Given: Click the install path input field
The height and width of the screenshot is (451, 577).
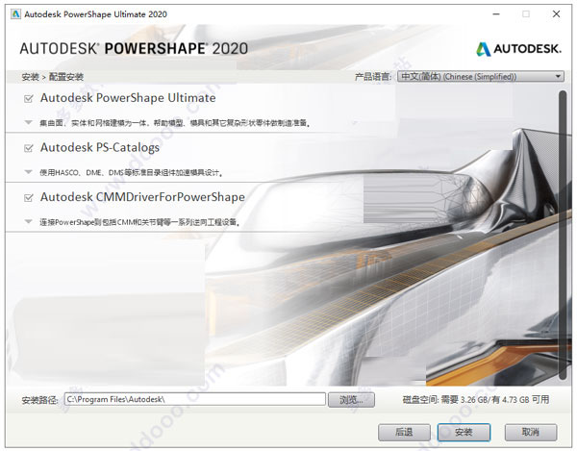Looking at the screenshot, I should [x=195, y=399].
